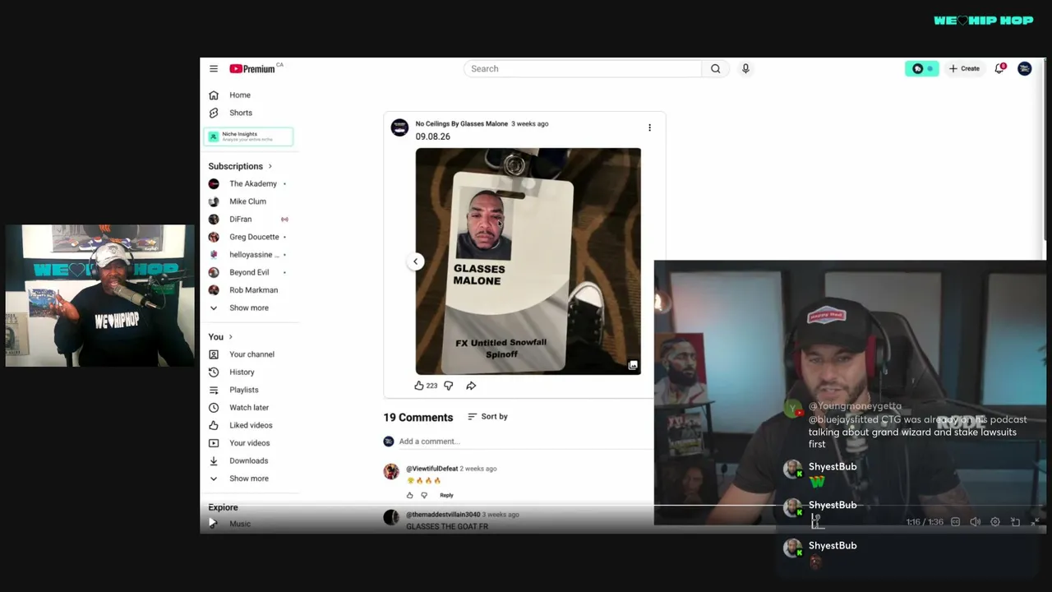The width and height of the screenshot is (1052, 592).
Task: Share the post with arrow icon
Action: click(x=471, y=386)
